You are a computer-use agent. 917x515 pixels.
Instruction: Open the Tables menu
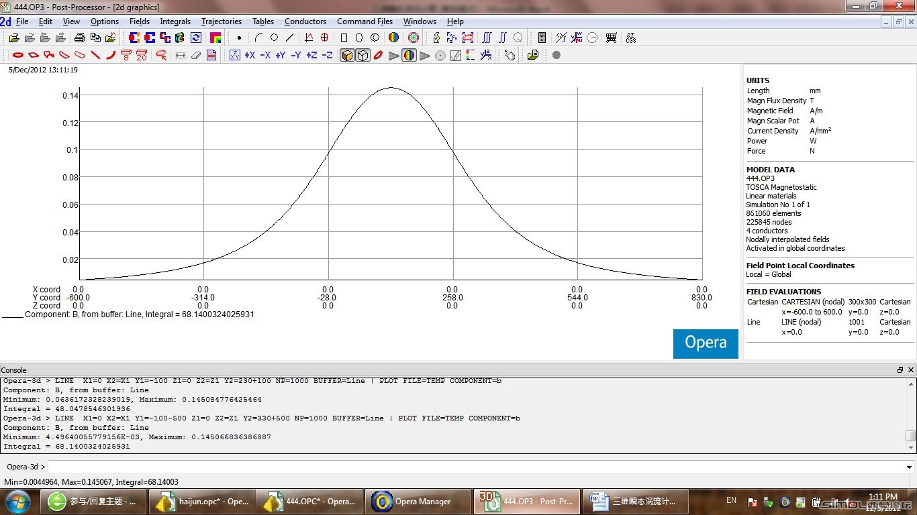[x=263, y=21]
